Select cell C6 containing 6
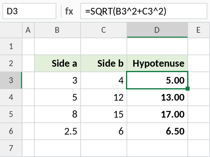The image size is (210, 157). click(x=104, y=131)
